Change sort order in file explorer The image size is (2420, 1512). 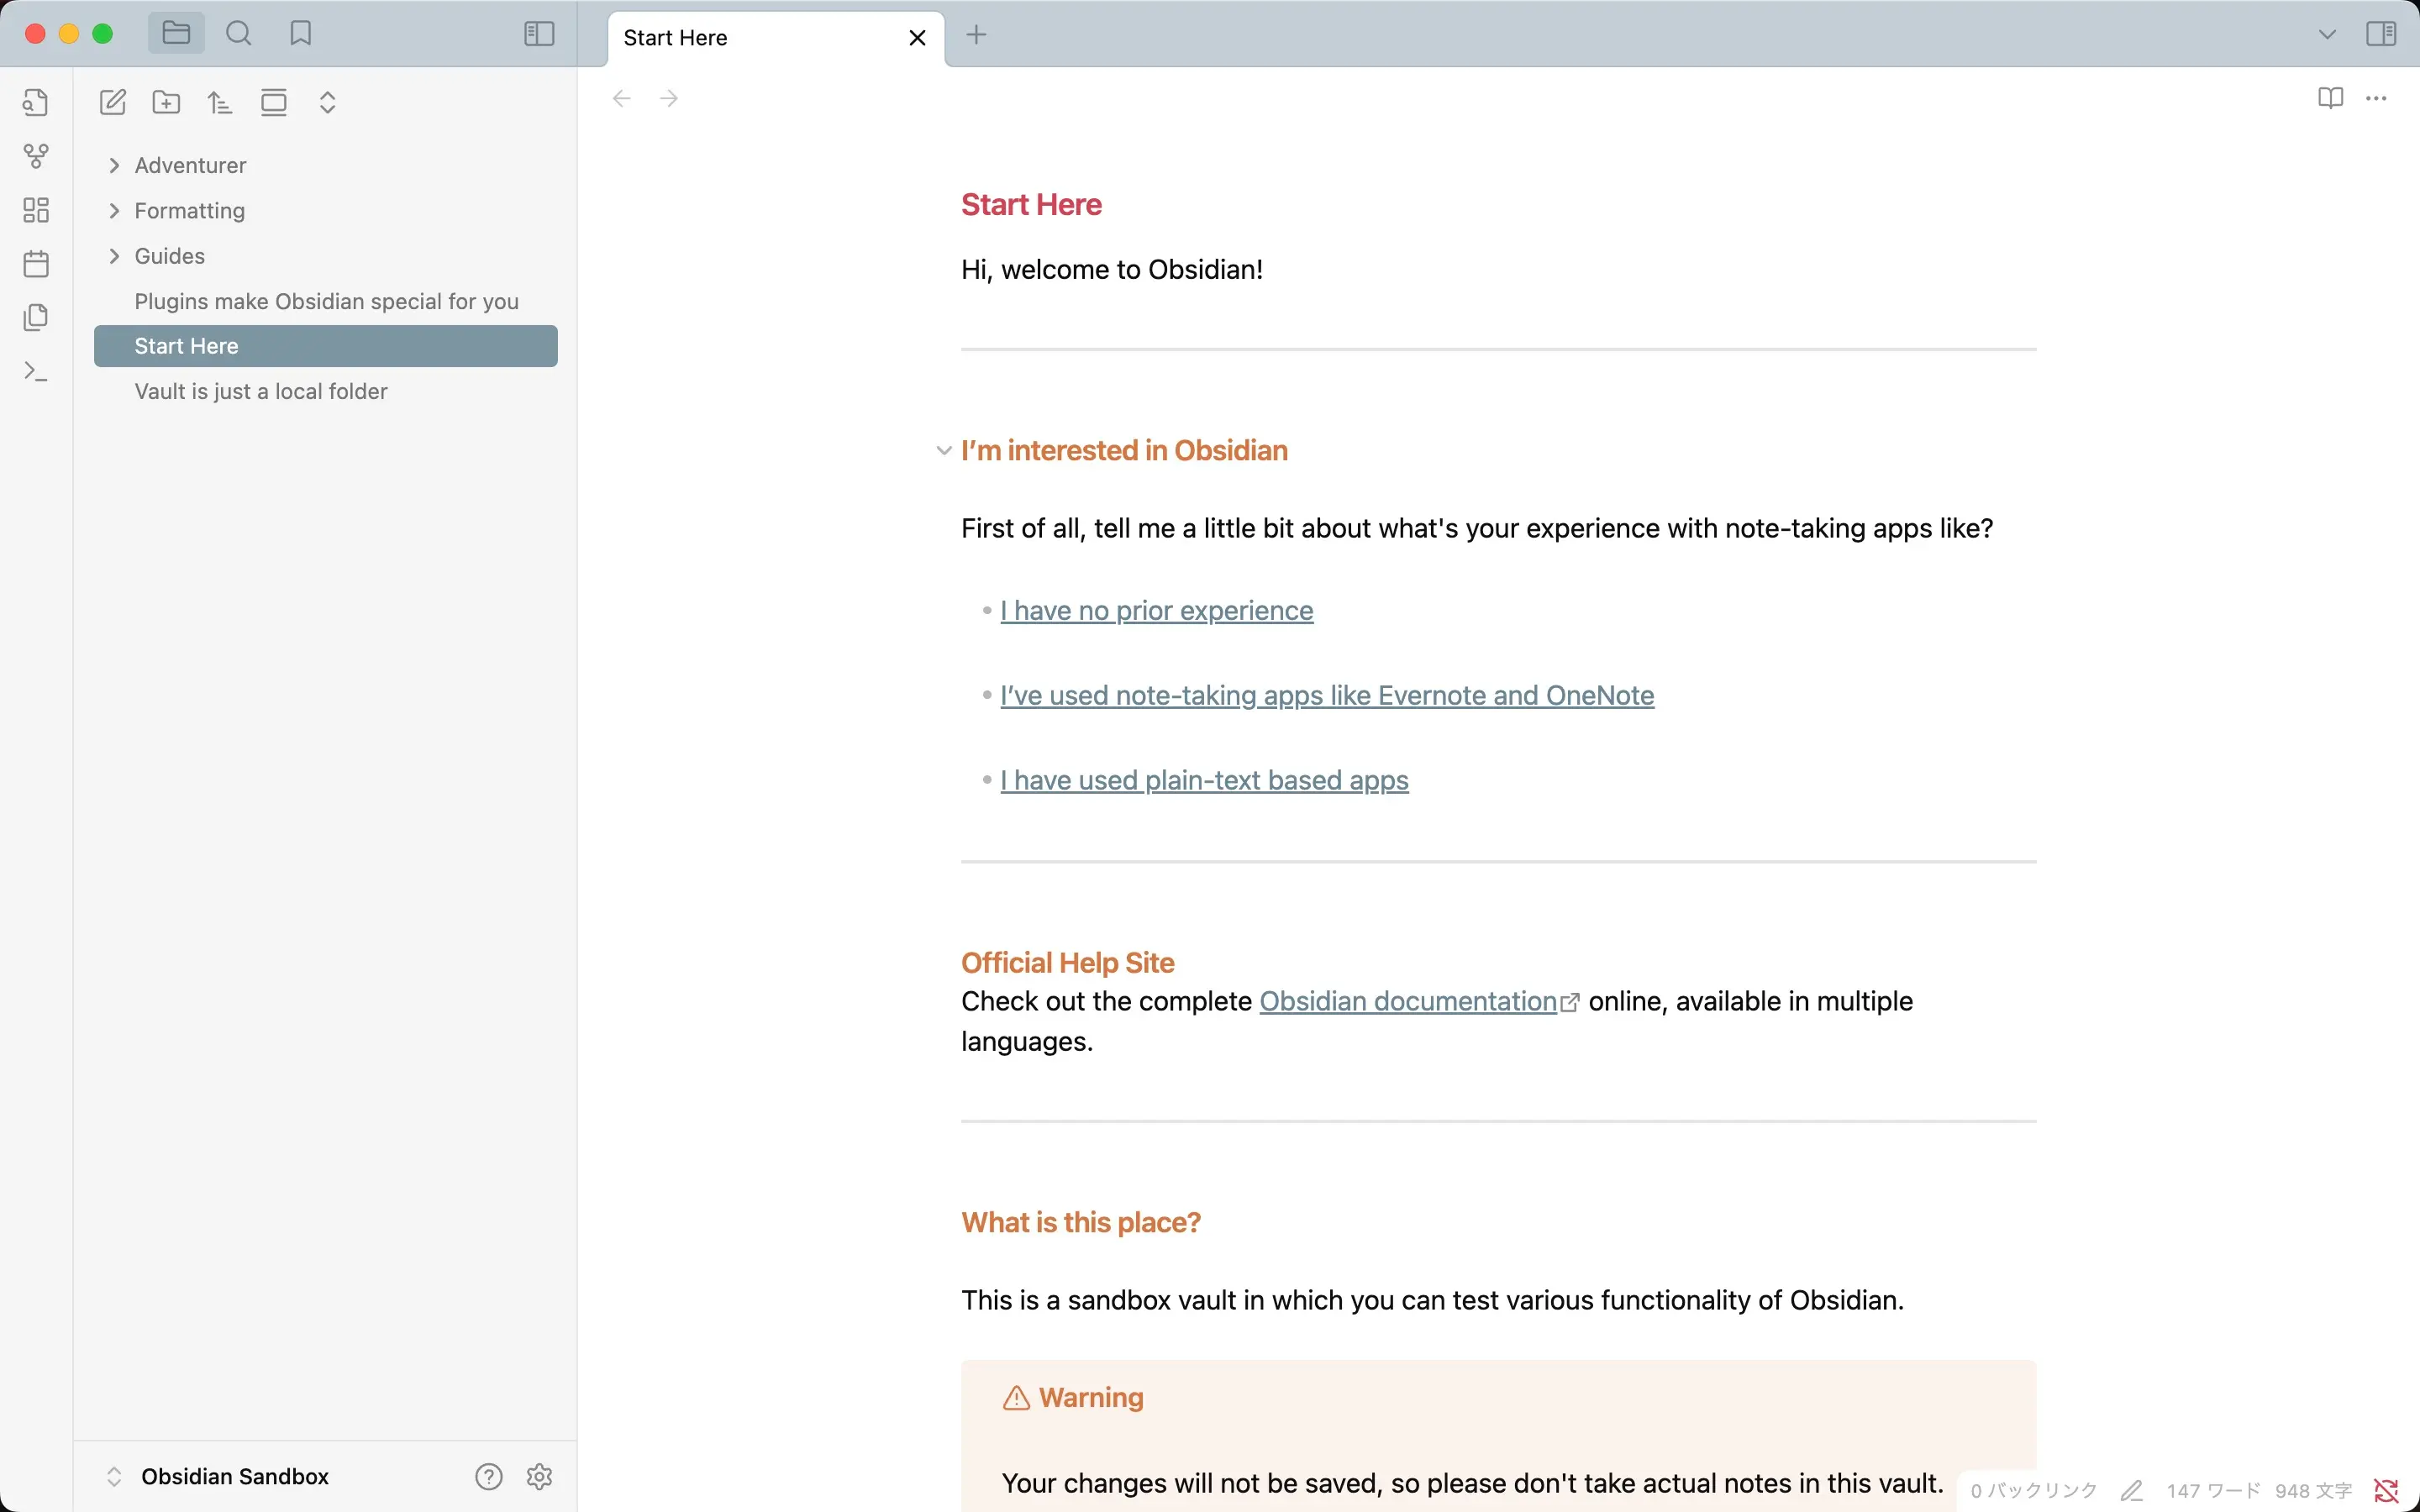coord(220,102)
